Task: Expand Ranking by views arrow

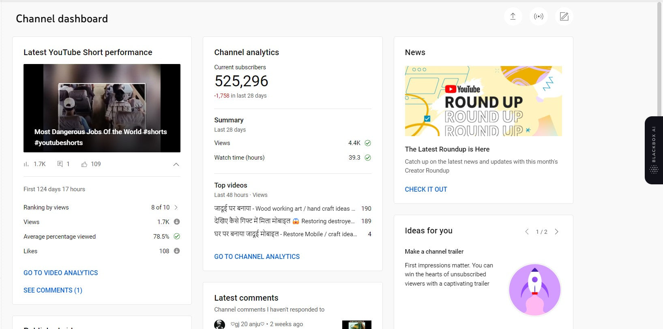Action: pos(176,207)
